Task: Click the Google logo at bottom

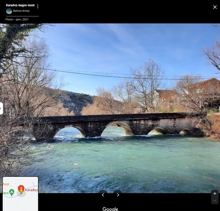Action: pos(110,209)
